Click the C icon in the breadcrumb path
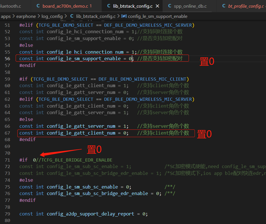266x224 pixels. click(x=72, y=16)
